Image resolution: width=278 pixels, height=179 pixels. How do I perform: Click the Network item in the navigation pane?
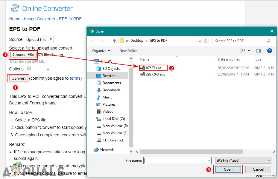[107, 150]
